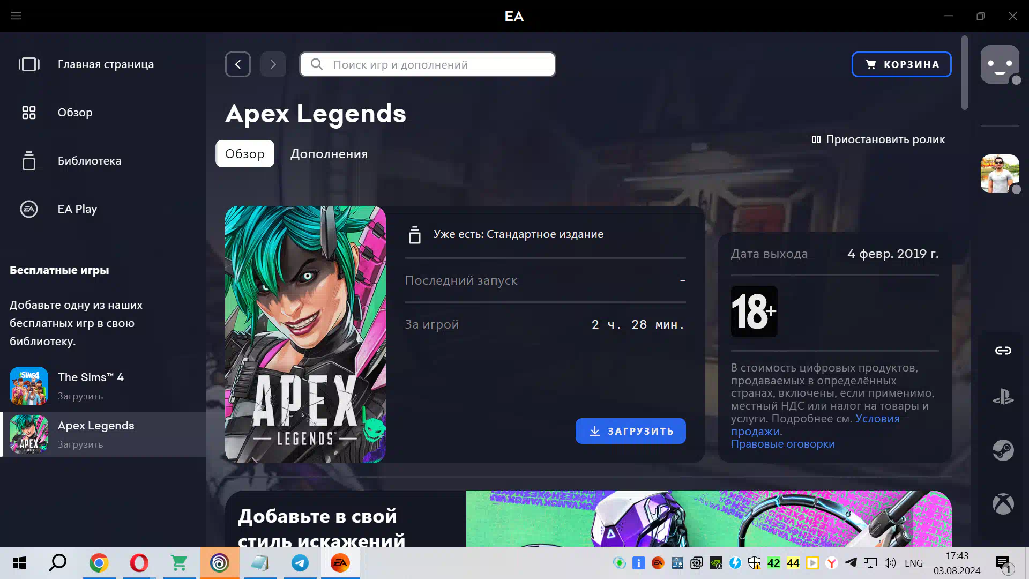Click the PlayStation icon in right panel
Image resolution: width=1029 pixels, height=579 pixels.
[1003, 397]
